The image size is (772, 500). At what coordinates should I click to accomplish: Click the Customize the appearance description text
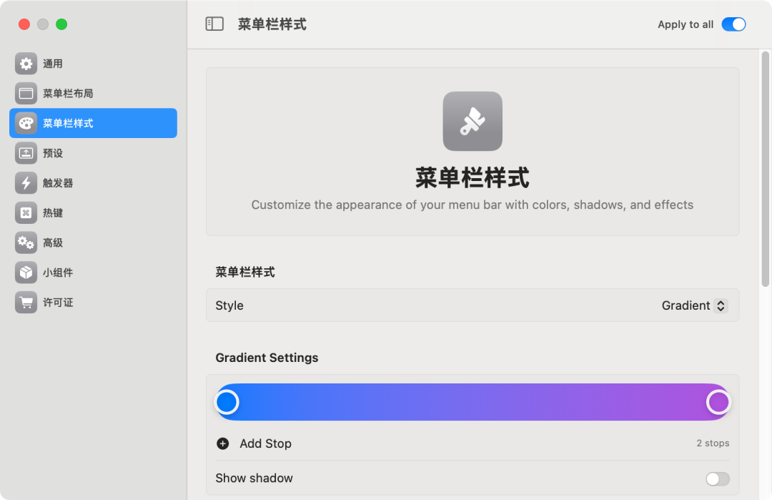(x=472, y=205)
